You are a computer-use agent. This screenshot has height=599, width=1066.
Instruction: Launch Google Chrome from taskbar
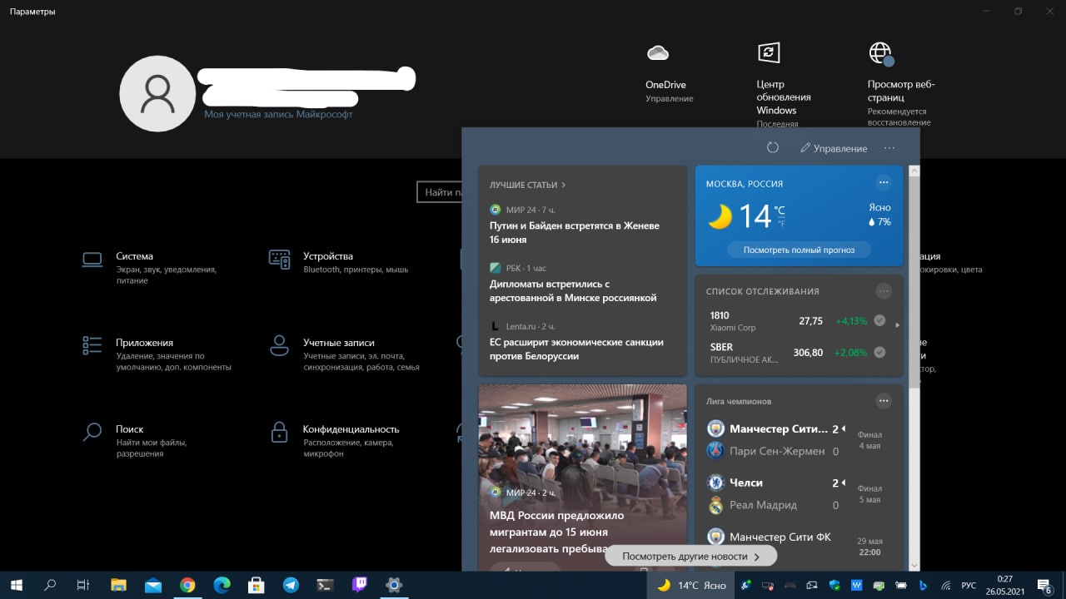click(187, 585)
